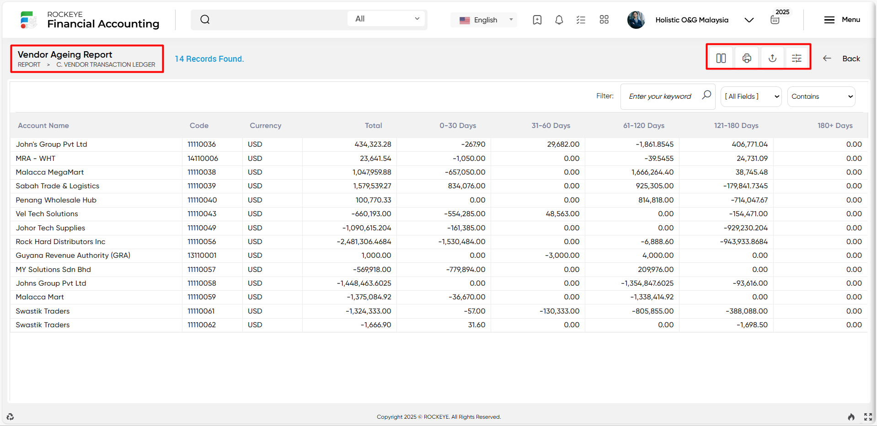
Task: Go Back using arrow button
Action: [x=841, y=59]
